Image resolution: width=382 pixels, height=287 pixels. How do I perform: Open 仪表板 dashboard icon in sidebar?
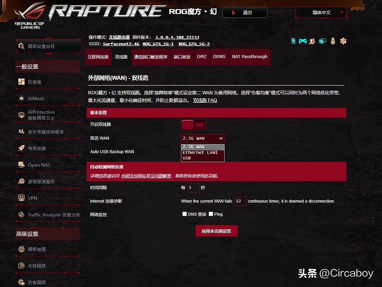click(21, 82)
